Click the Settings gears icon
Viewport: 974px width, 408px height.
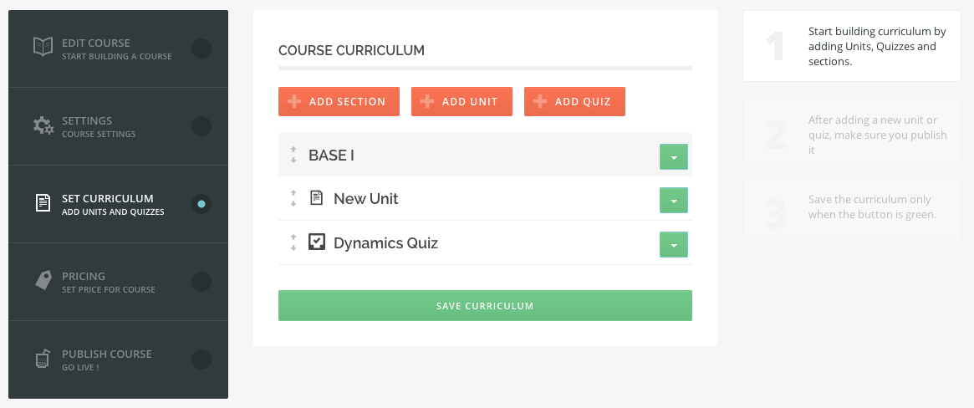pyautogui.click(x=43, y=125)
